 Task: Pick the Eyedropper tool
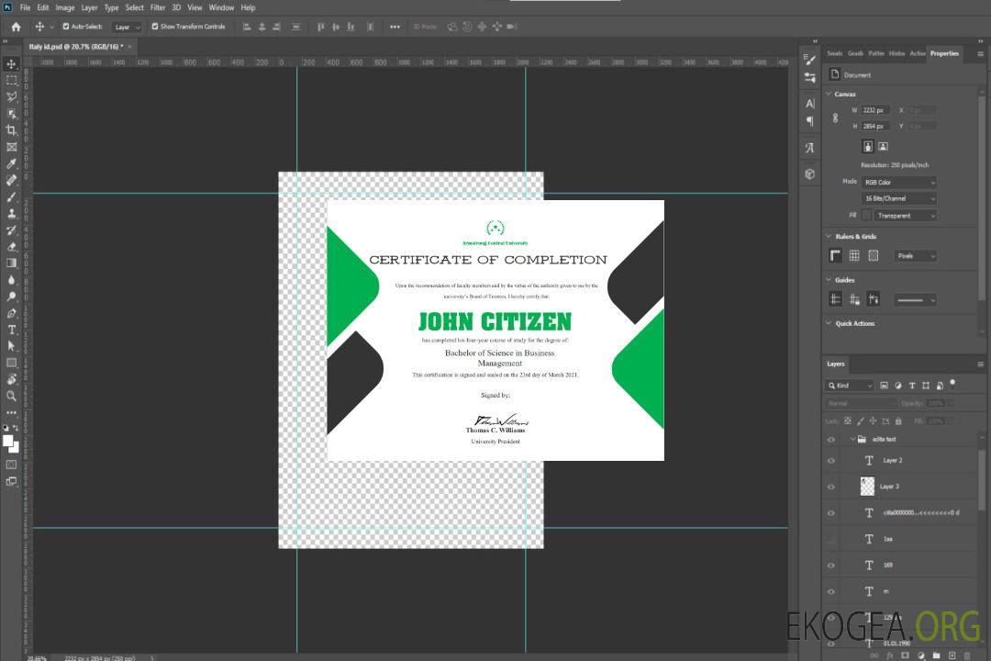[x=12, y=163]
